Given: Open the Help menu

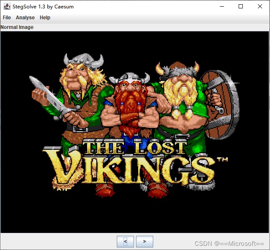Looking at the screenshot, I should (x=45, y=18).
